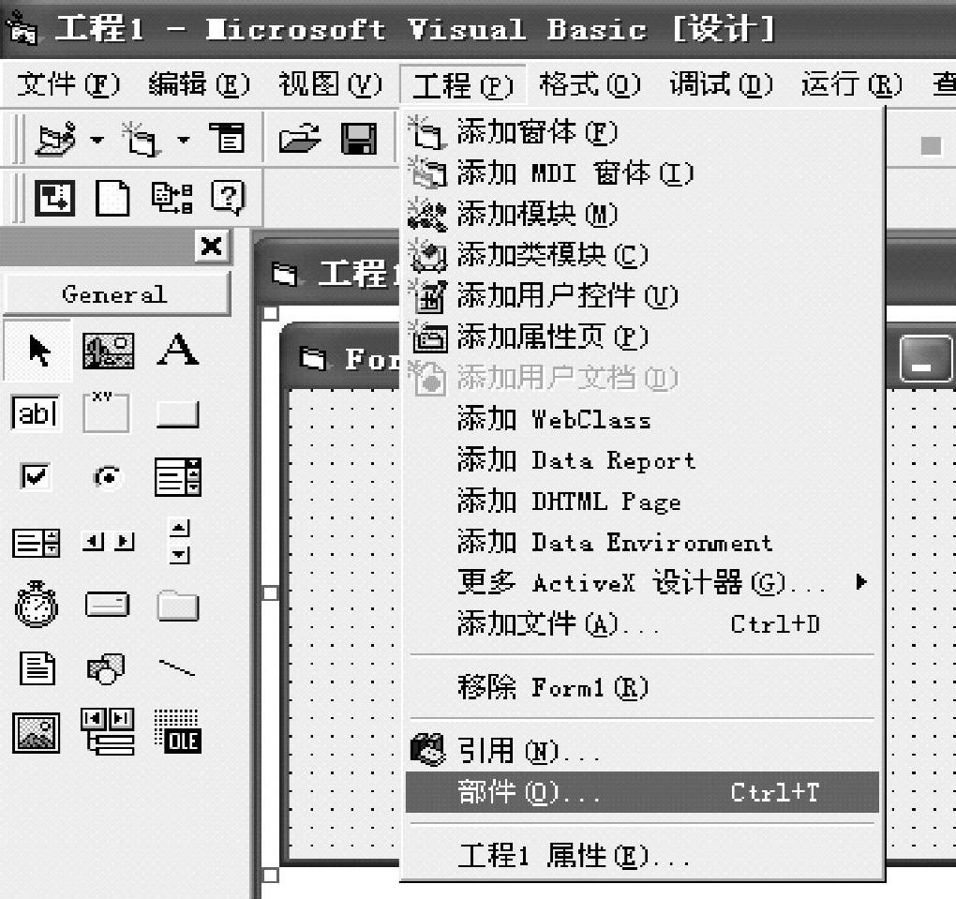Select the Data control tool
This screenshot has height=899, width=956.
(x=107, y=731)
